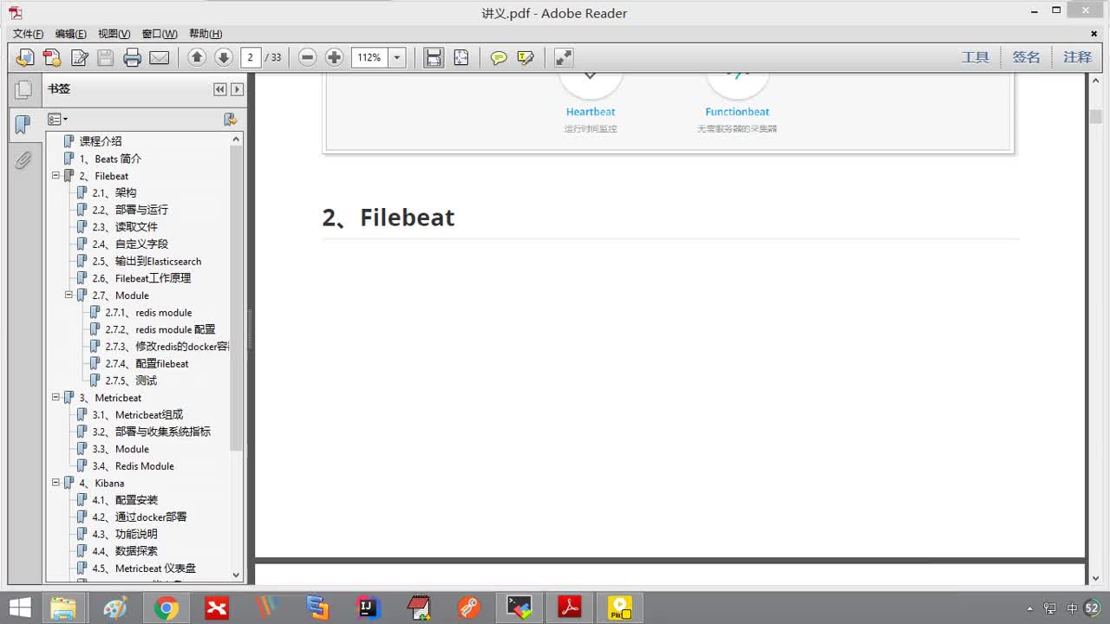Collapse the bookmarks pane double-arrow

click(220, 89)
